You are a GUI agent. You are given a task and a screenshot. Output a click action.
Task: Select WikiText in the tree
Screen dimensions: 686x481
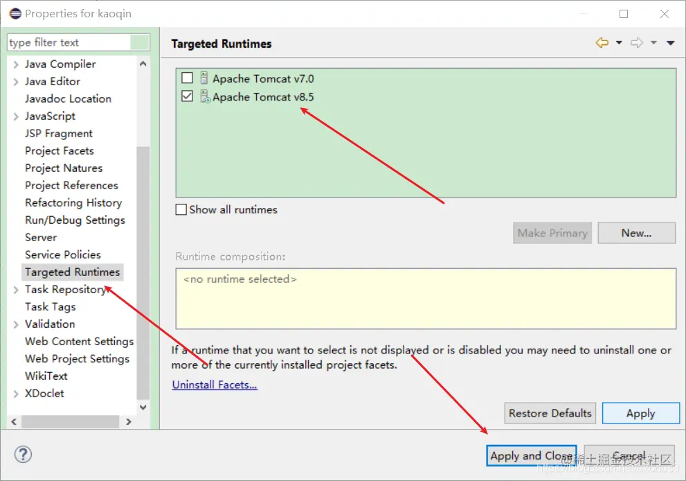tap(46, 376)
